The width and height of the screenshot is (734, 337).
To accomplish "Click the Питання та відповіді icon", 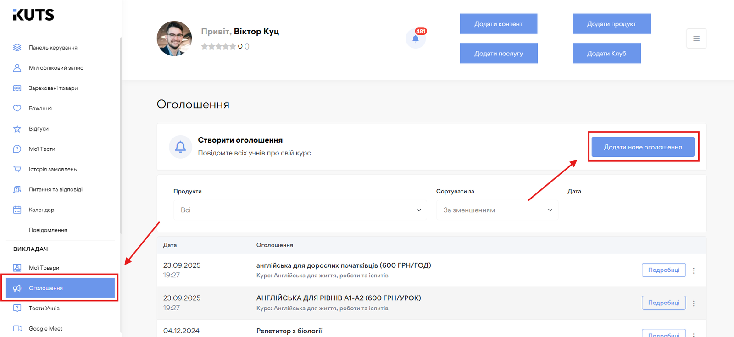I will (17, 189).
